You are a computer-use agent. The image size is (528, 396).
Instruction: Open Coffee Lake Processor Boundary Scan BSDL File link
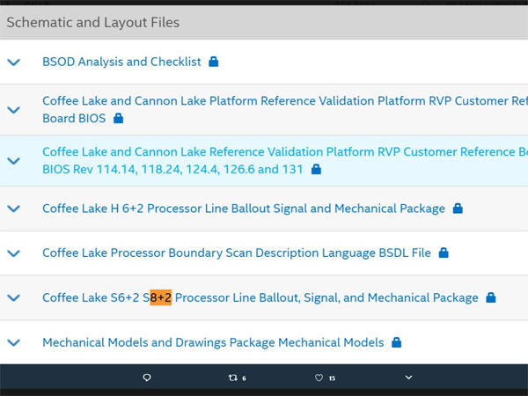237,253
